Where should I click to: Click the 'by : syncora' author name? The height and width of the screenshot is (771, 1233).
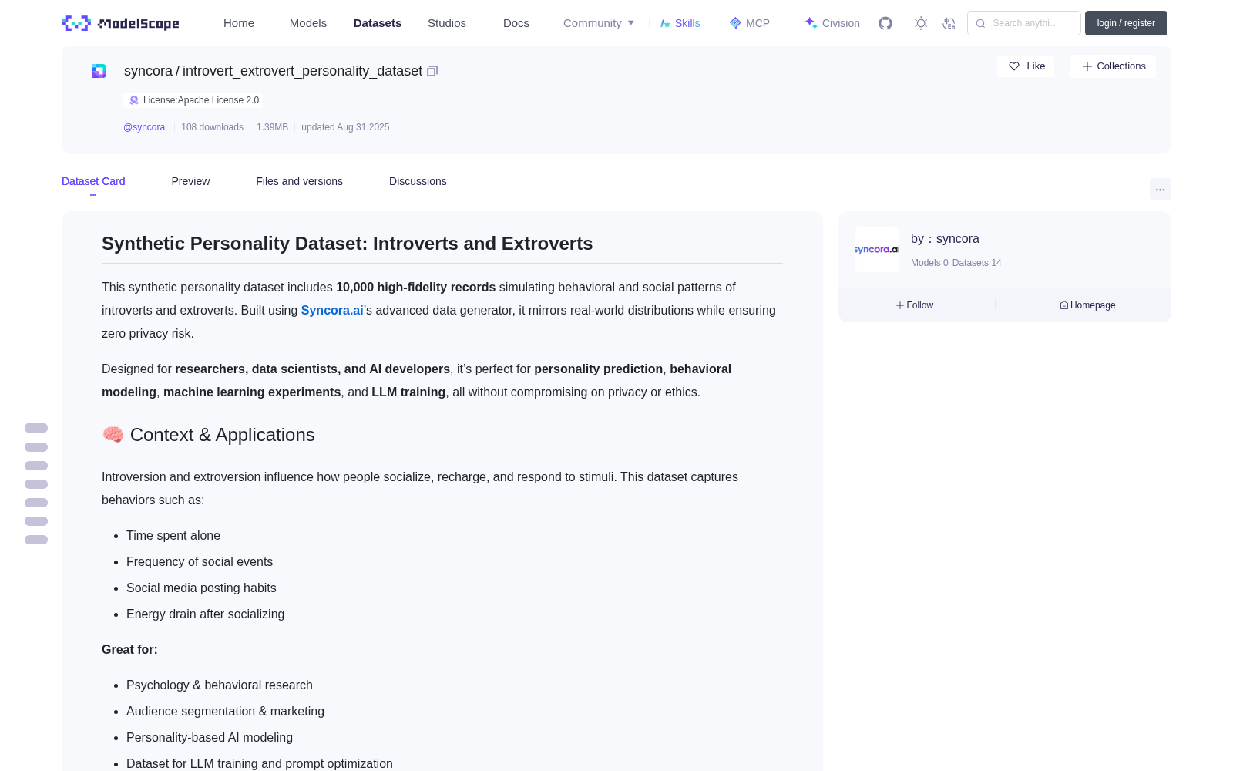(945, 239)
